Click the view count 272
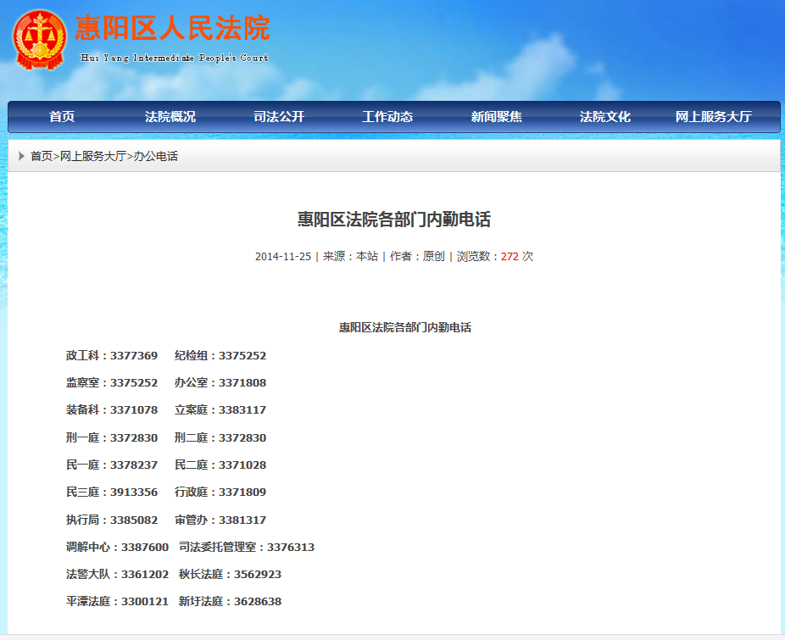 509,256
